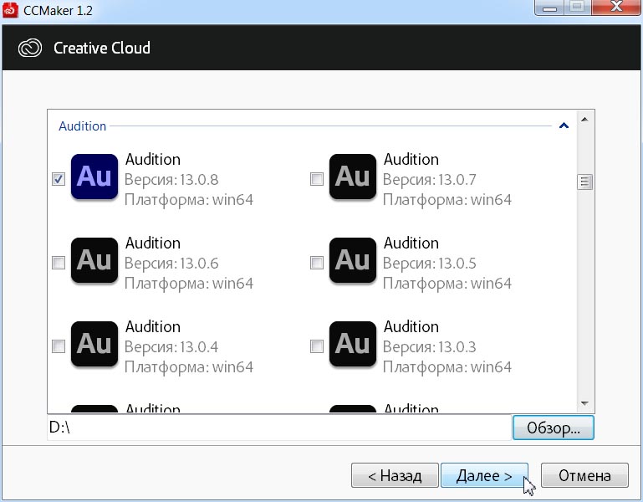Tick the Audition 13.0.5 checkbox
This screenshot has height=502, width=643.
click(x=317, y=263)
